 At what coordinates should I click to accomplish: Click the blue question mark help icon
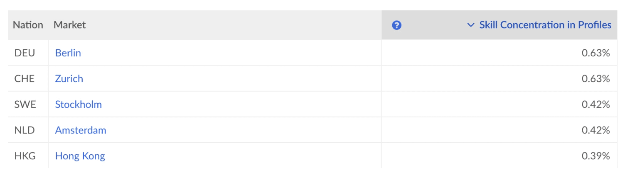coord(397,25)
